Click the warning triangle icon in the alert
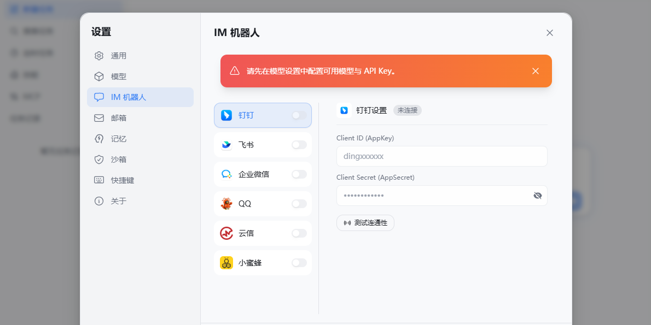This screenshot has height=325, width=651. [235, 71]
